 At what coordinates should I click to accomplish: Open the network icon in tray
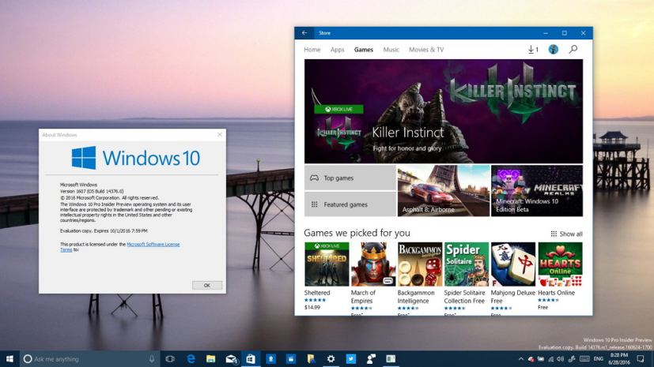pos(551,358)
